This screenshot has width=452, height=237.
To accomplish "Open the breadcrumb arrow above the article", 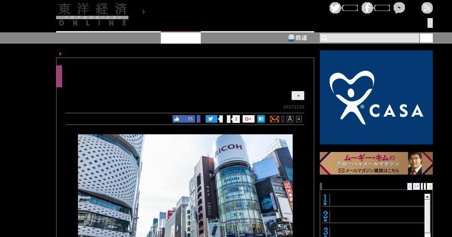I will [60, 54].
